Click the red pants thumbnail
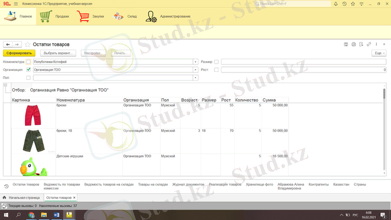 [x=33, y=115]
